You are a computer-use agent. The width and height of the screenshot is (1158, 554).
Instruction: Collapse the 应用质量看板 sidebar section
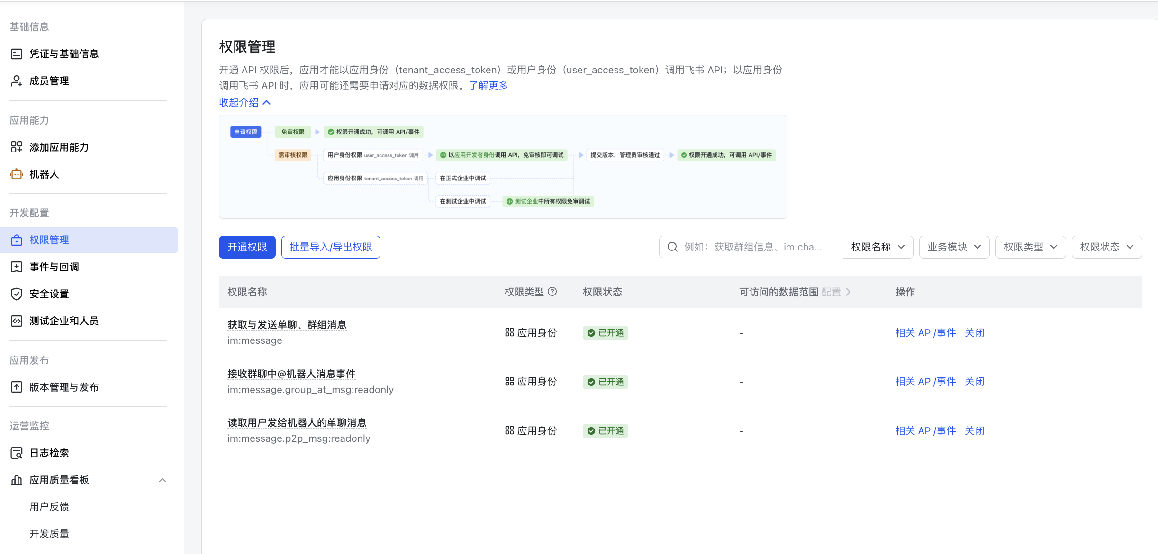pos(163,480)
